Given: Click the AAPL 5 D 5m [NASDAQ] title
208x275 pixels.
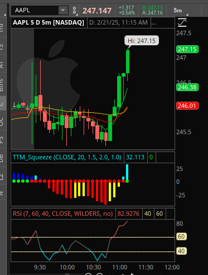Looking at the screenshot, I should (49, 22).
